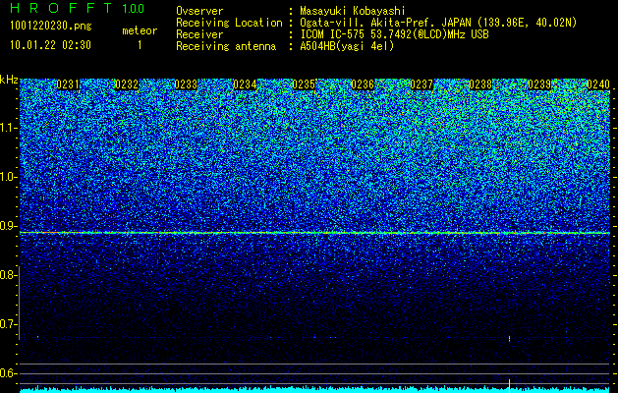The width and height of the screenshot is (618, 393).
Task: Click the cyan signal level strip at bottom
Action: [x=315, y=390]
